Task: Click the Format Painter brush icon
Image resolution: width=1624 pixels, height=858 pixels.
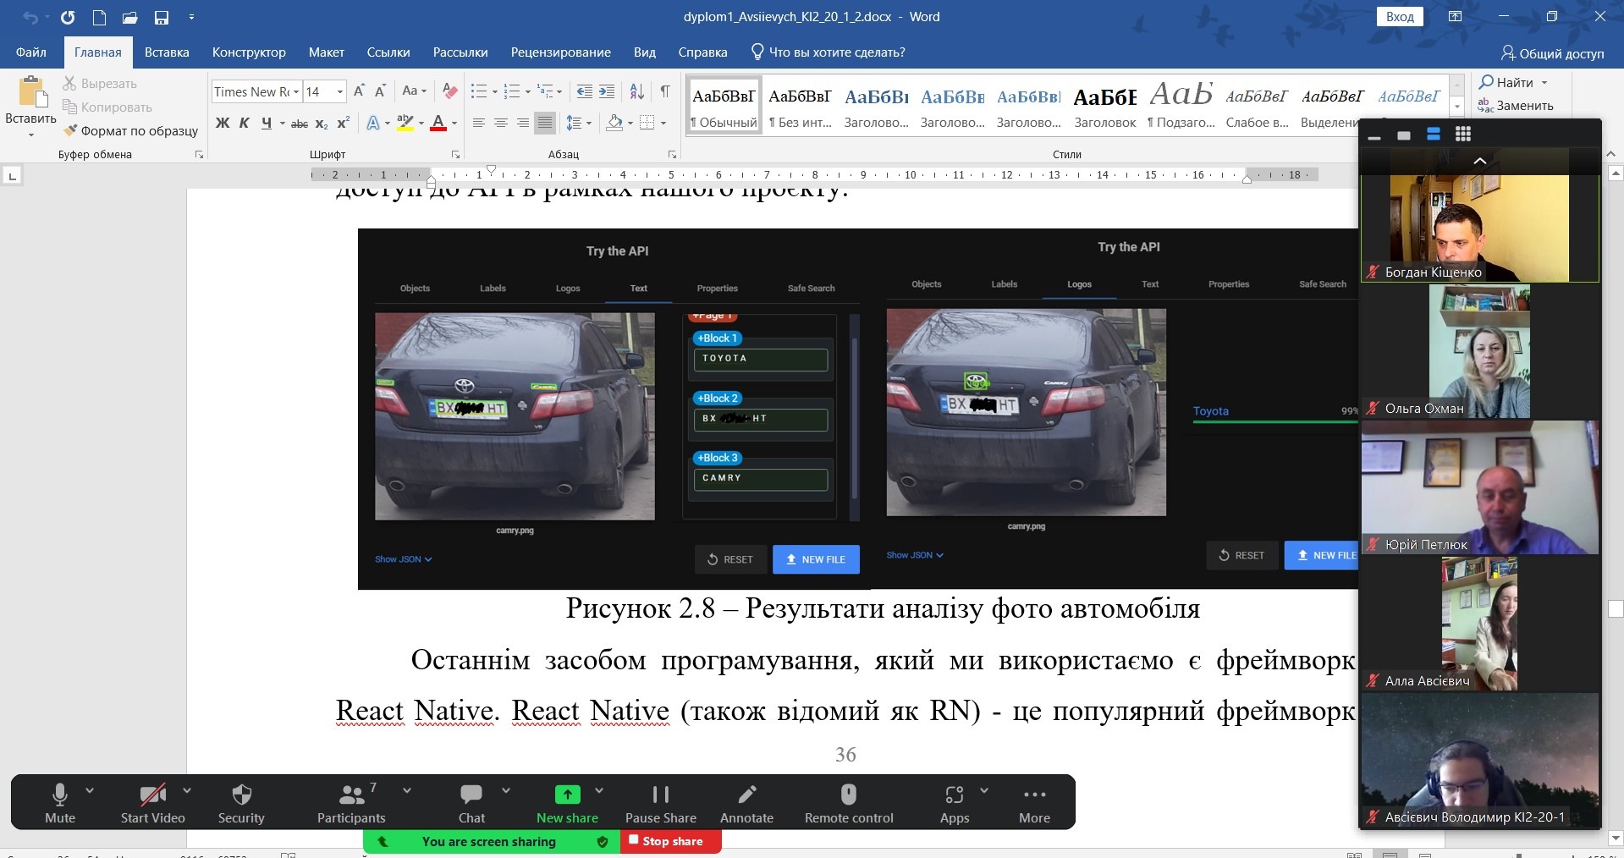Action: (x=71, y=130)
